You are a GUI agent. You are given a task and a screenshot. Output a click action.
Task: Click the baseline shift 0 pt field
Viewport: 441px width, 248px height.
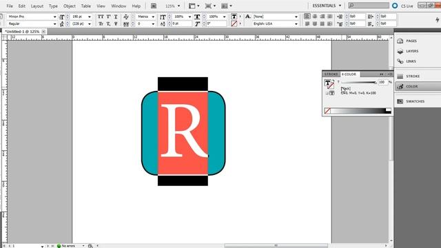pos(182,24)
